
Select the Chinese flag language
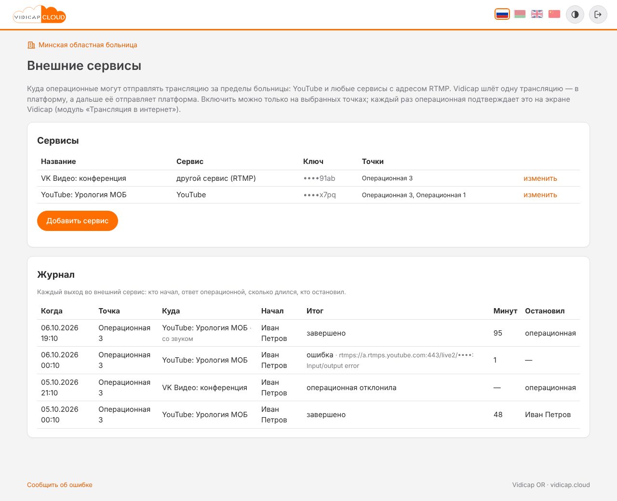(554, 14)
